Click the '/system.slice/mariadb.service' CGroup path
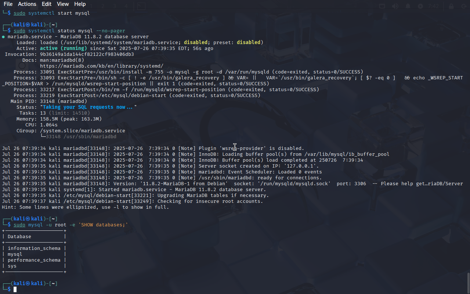The image size is (470, 294). [83, 131]
